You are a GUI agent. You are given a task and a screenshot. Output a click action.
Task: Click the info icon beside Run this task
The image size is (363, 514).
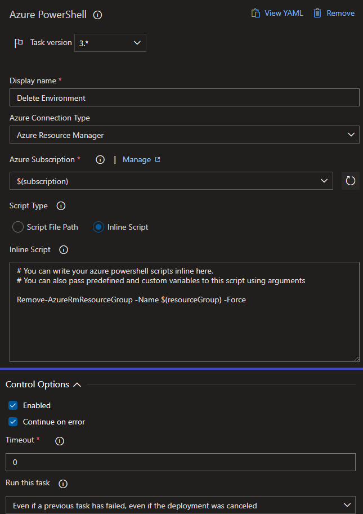pyautogui.click(x=63, y=484)
